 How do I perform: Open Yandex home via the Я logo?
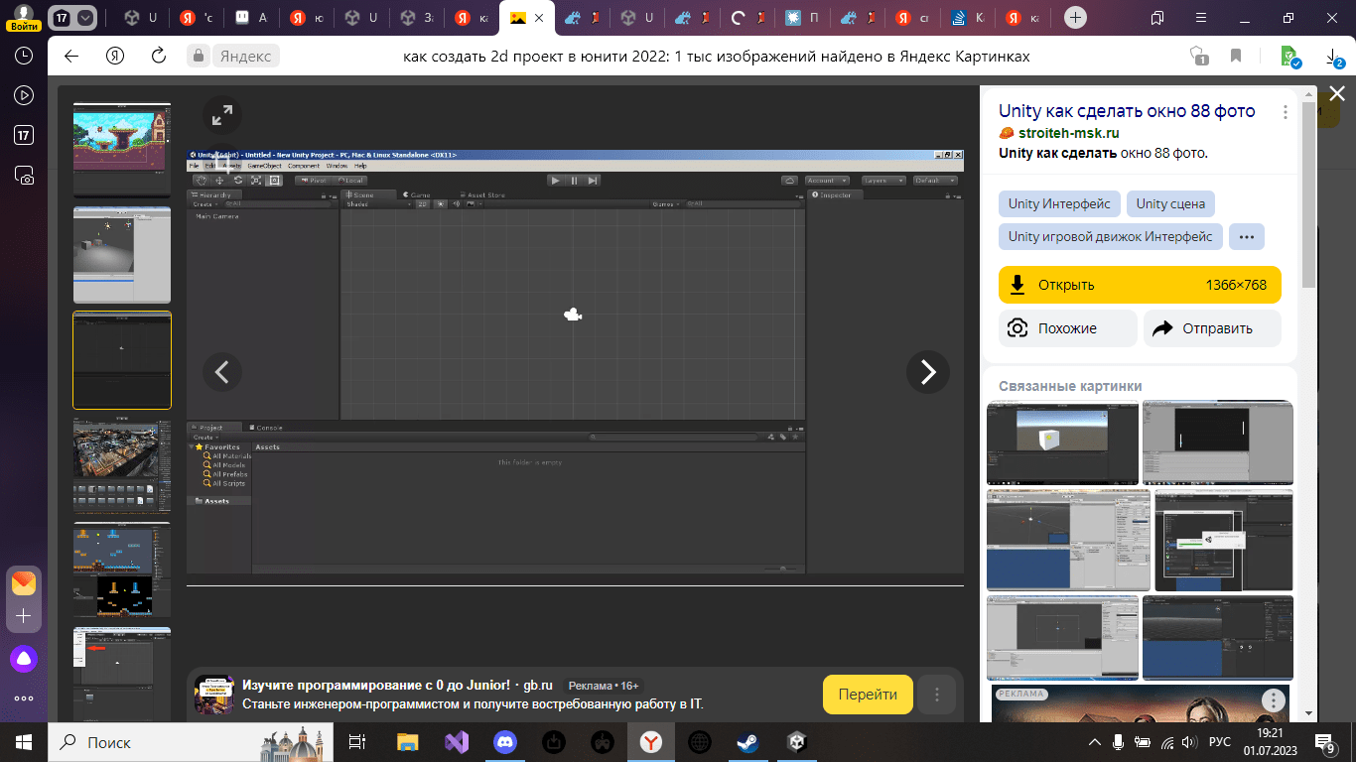pos(116,57)
